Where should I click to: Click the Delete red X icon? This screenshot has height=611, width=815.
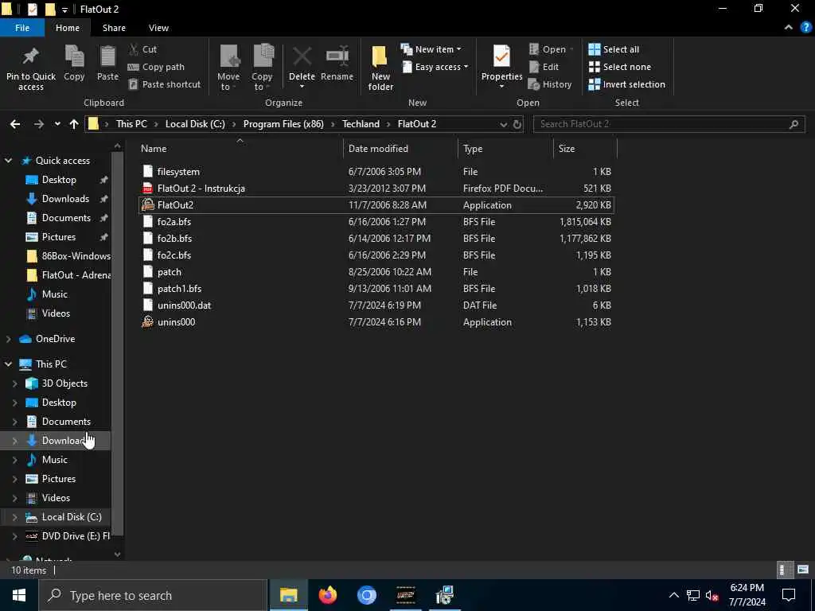pos(302,56)
